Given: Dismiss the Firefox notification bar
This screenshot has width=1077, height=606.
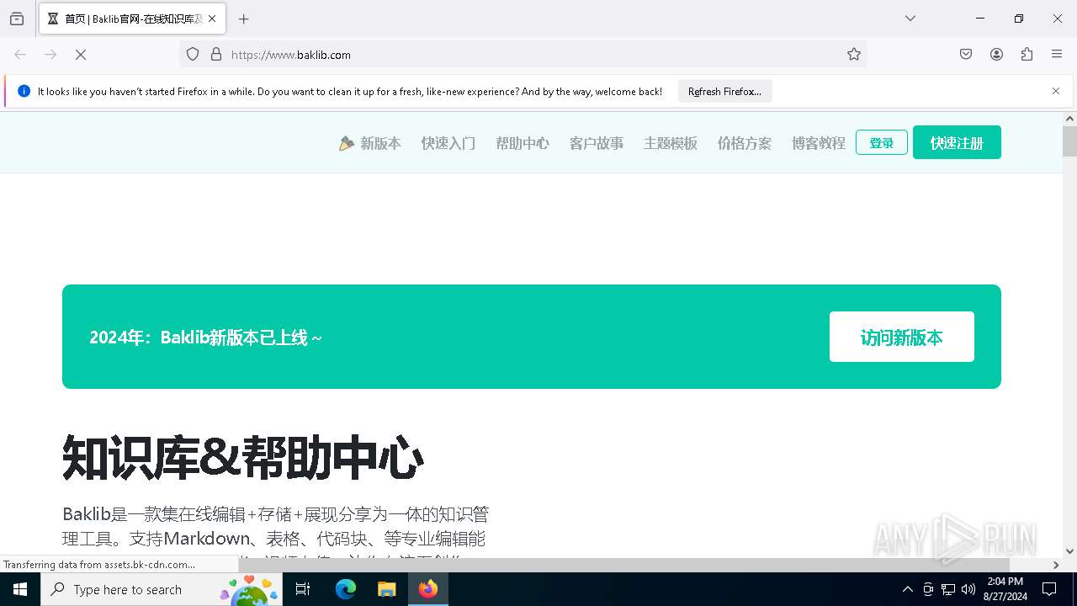Looking at the screenshot, I should (1056, 91).
